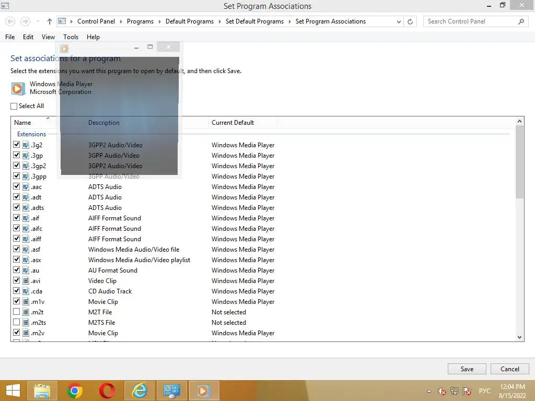
Task: Click the .m1v file type icon
Action: 26,302
